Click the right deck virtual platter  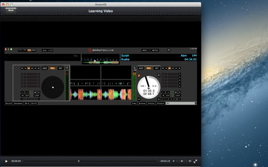149,87
